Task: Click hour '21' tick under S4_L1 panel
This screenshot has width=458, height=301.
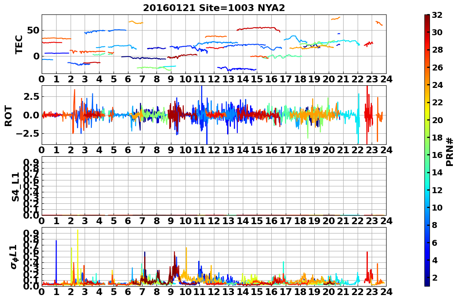Action: (x=343, y=221)
